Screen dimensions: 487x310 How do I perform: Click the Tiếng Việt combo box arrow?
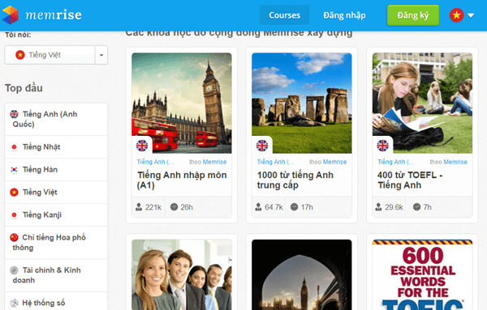101,55
